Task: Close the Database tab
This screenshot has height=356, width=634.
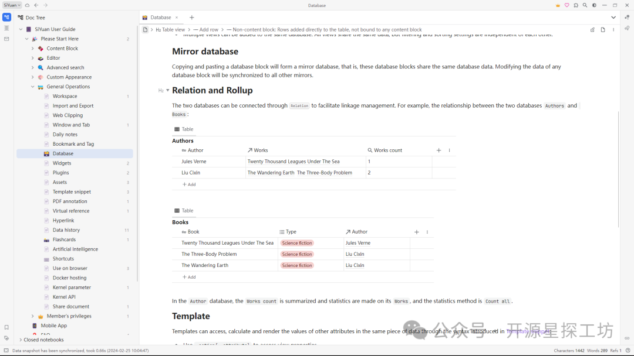Action: tap(177, 18)
